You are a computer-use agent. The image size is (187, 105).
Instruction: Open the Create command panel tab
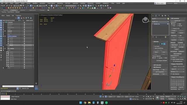click(x=153, y=16)
